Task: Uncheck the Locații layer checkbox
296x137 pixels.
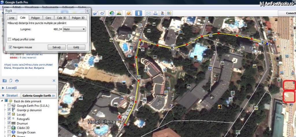Action: point(9,114)
